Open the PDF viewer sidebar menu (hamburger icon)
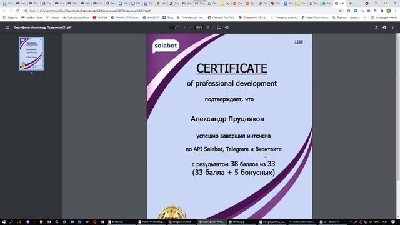 tap(7, 27)
